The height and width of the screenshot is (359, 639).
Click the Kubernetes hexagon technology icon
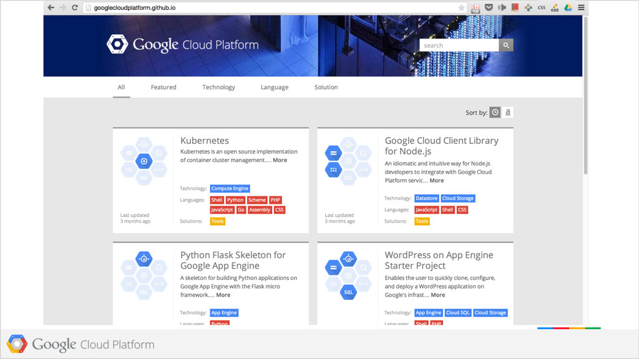[x=144, y=161]
